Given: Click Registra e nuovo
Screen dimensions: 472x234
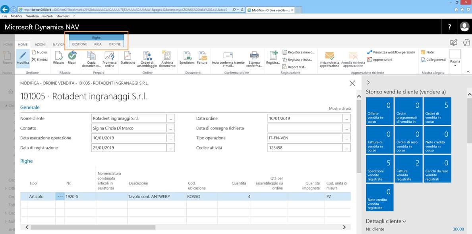Looking at the screenshot, I should 299,52.
